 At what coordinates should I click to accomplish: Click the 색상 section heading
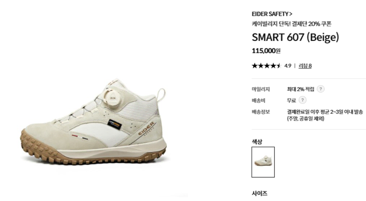pos(257,142)
